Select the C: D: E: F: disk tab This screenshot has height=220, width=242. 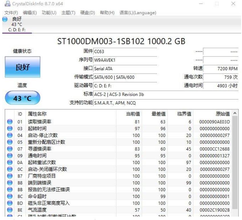point(17,25)
